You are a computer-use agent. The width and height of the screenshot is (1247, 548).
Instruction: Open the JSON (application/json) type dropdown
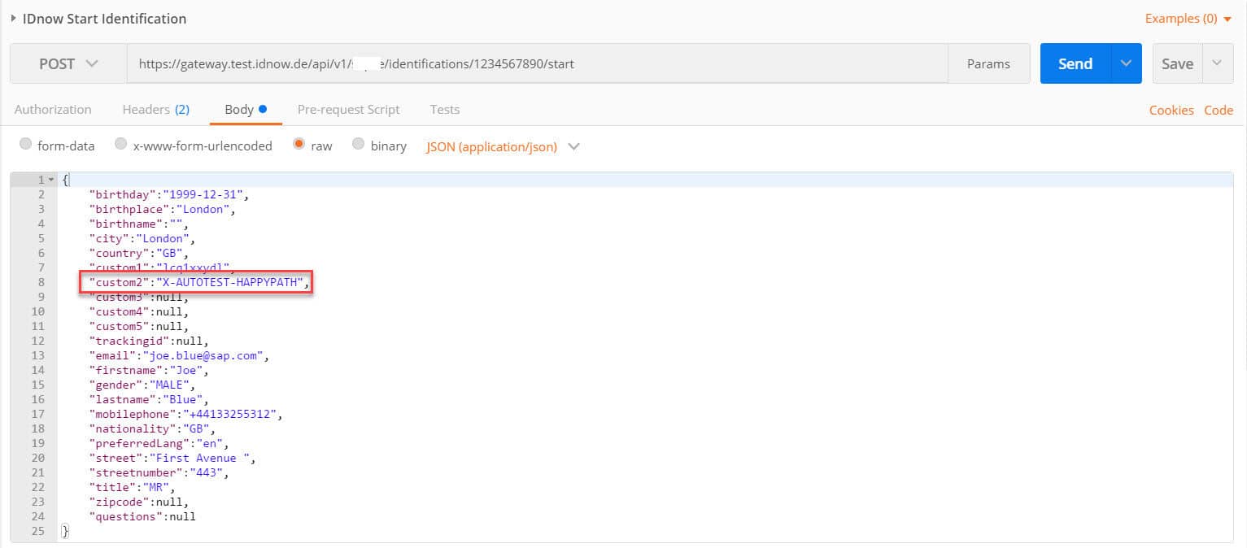point(503,146)
